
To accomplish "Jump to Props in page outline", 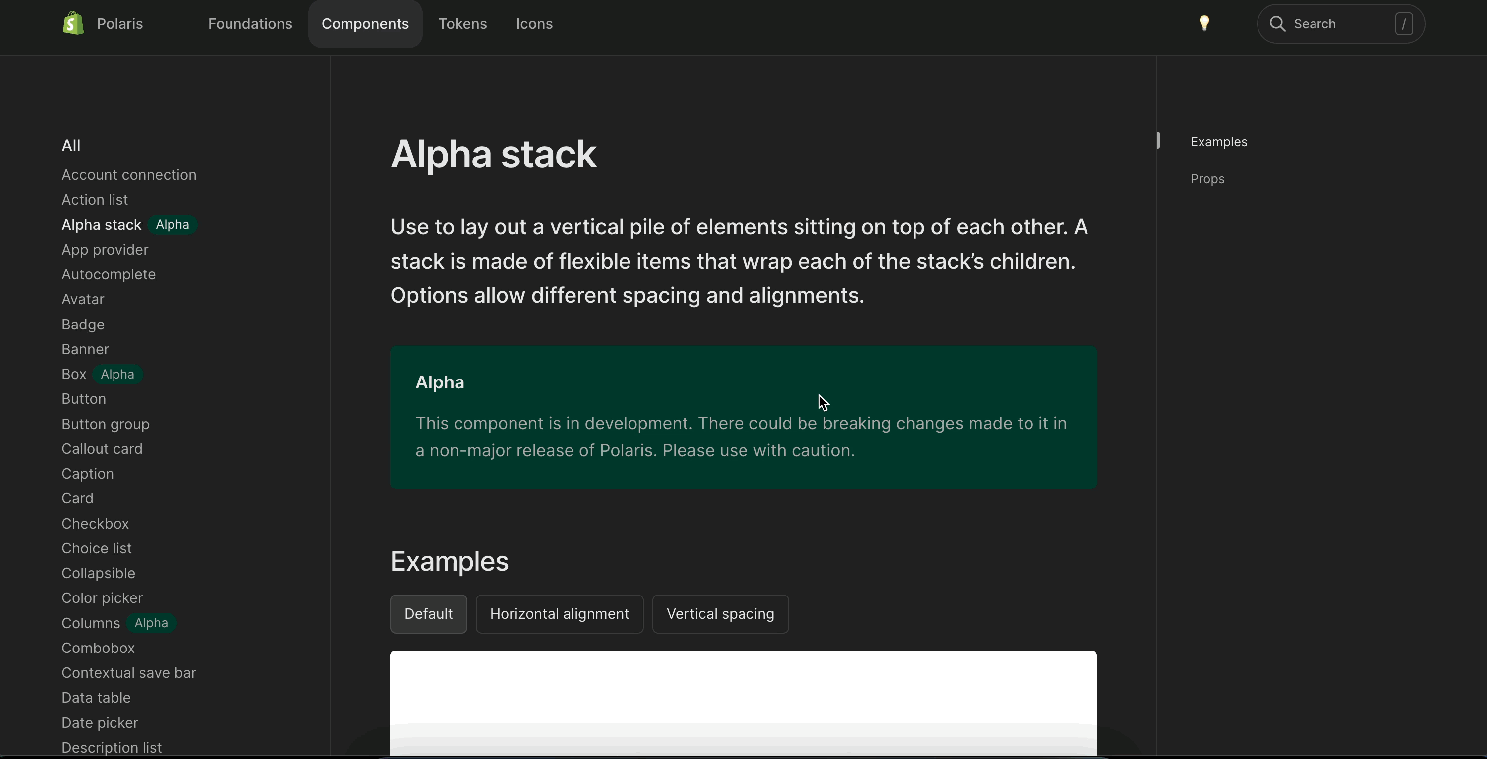I will point(1207,179).
